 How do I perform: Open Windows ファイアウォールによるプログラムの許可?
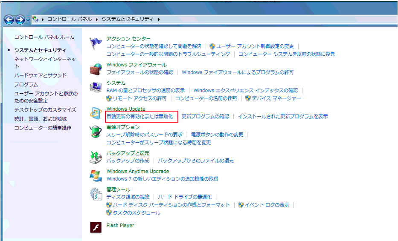(238, 72)
